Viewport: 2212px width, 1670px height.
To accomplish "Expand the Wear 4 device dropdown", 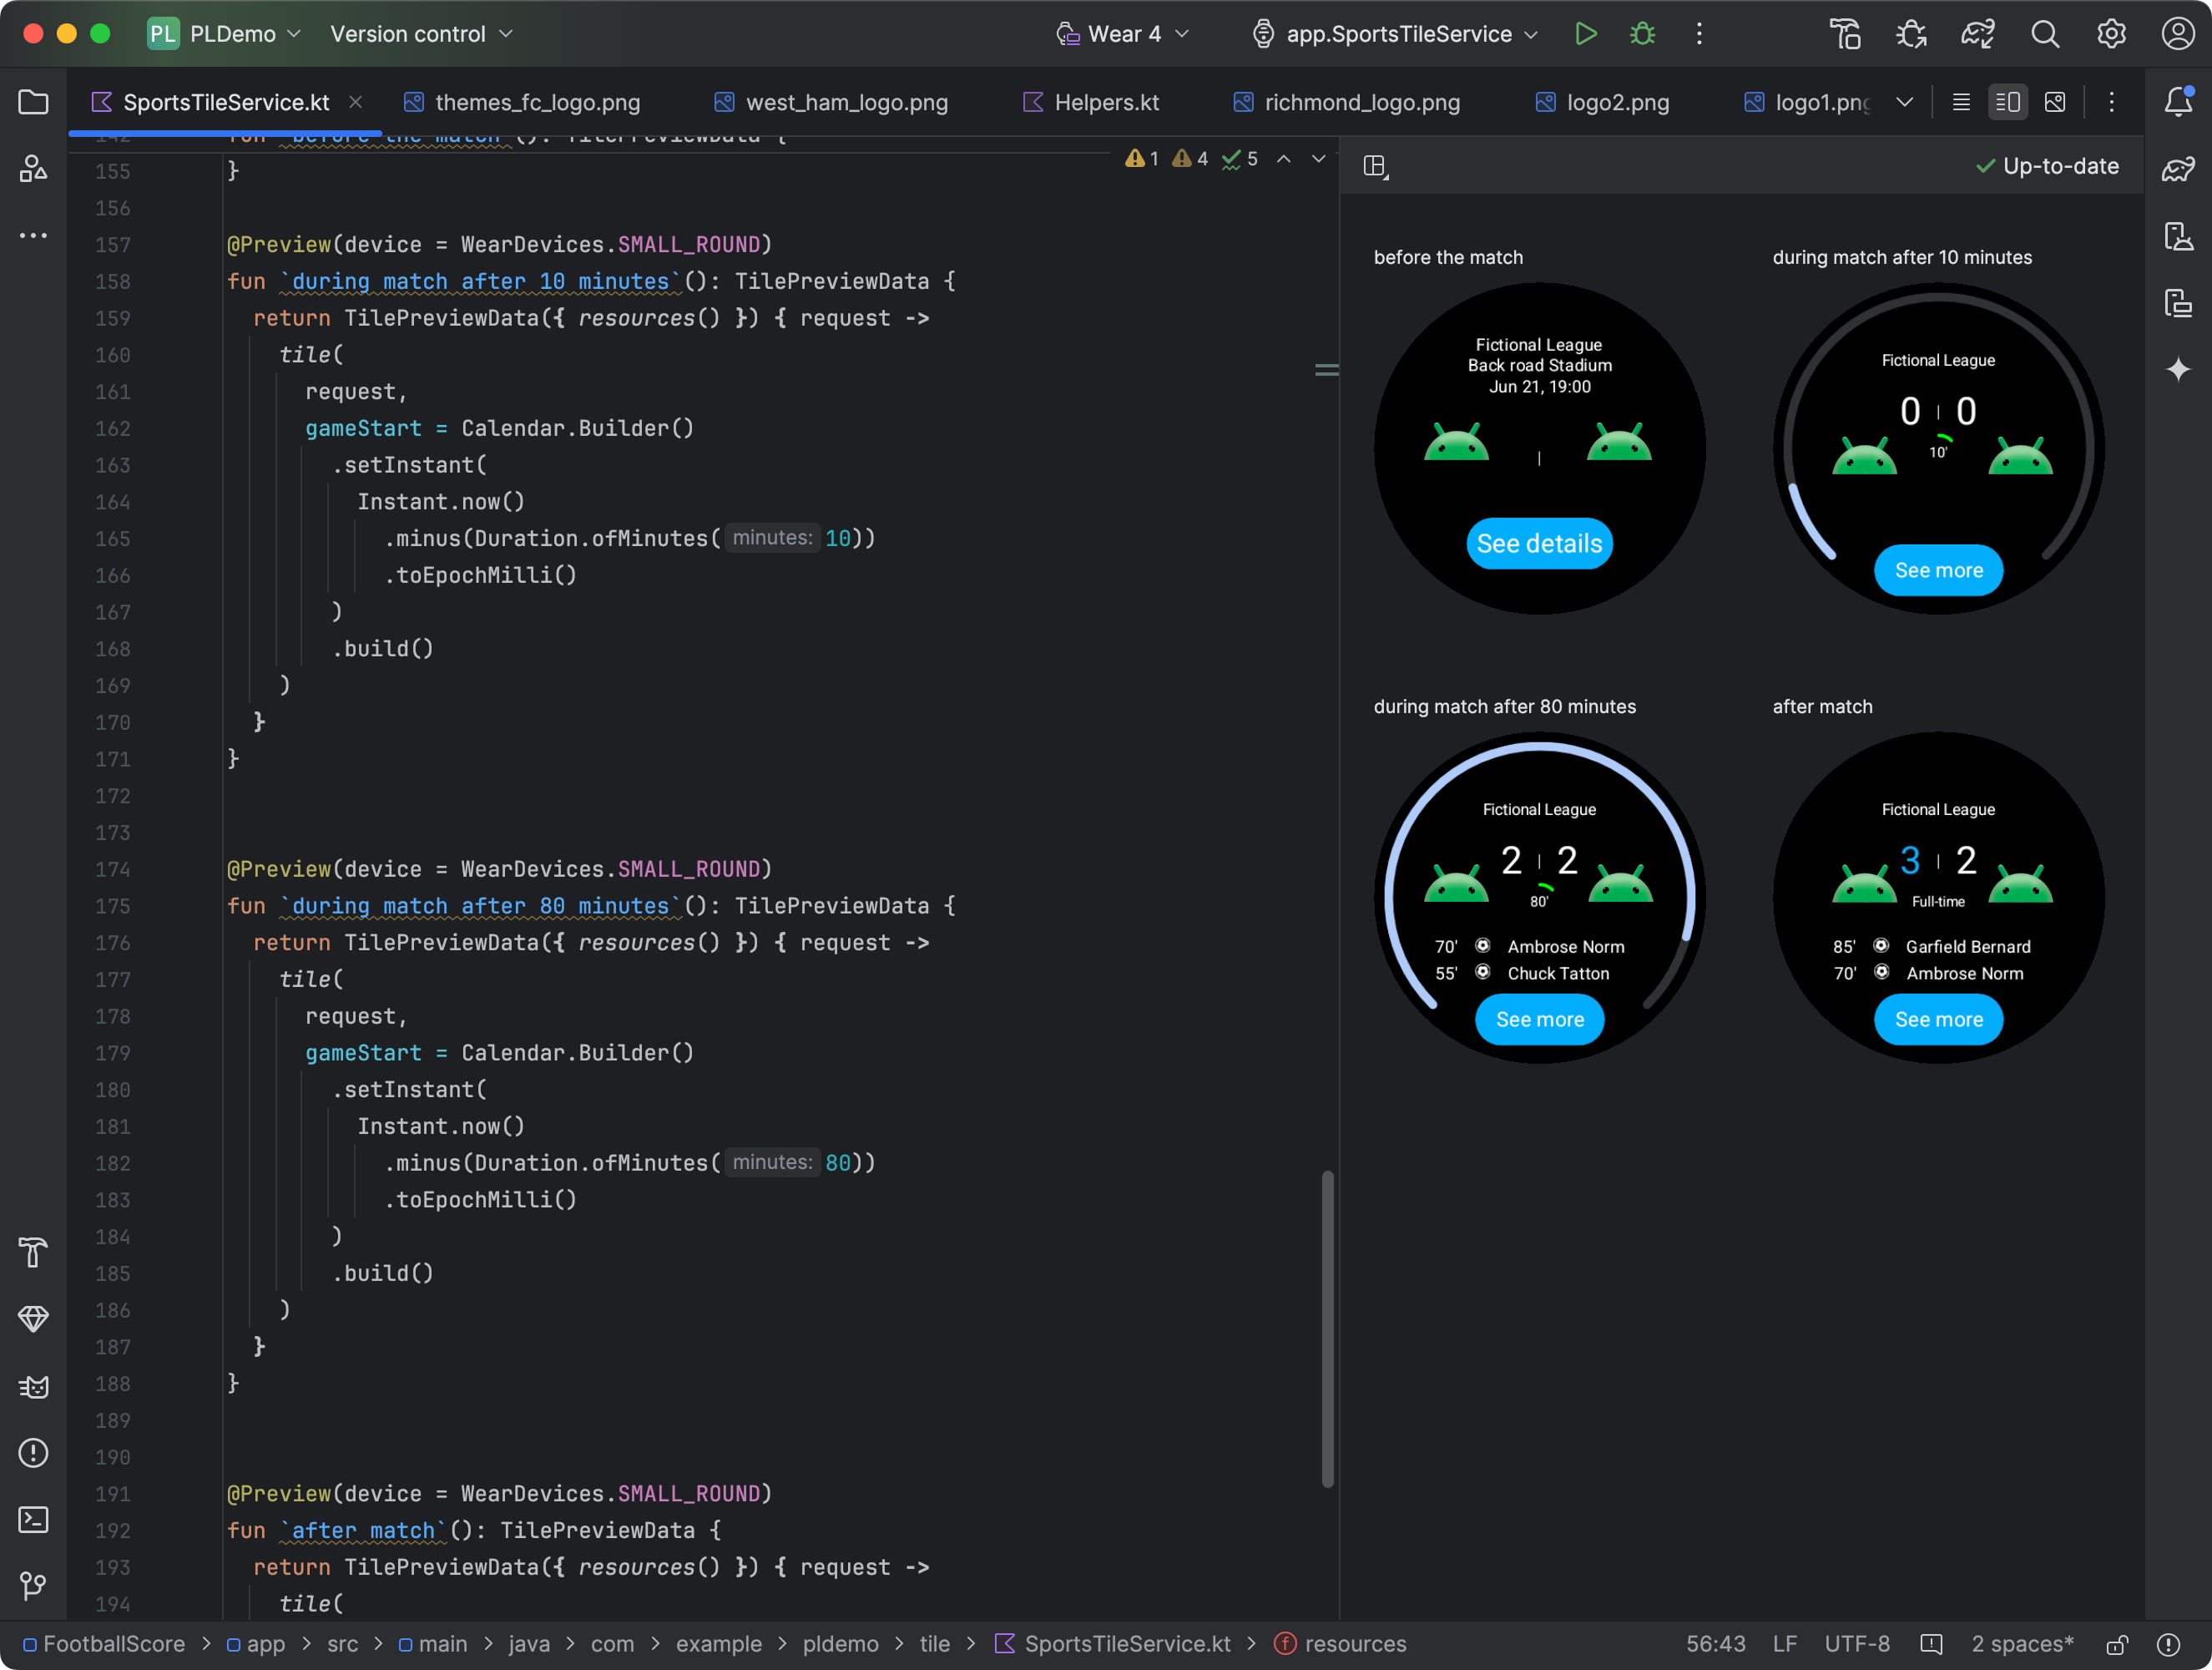I will click(x=1122, y=33).
